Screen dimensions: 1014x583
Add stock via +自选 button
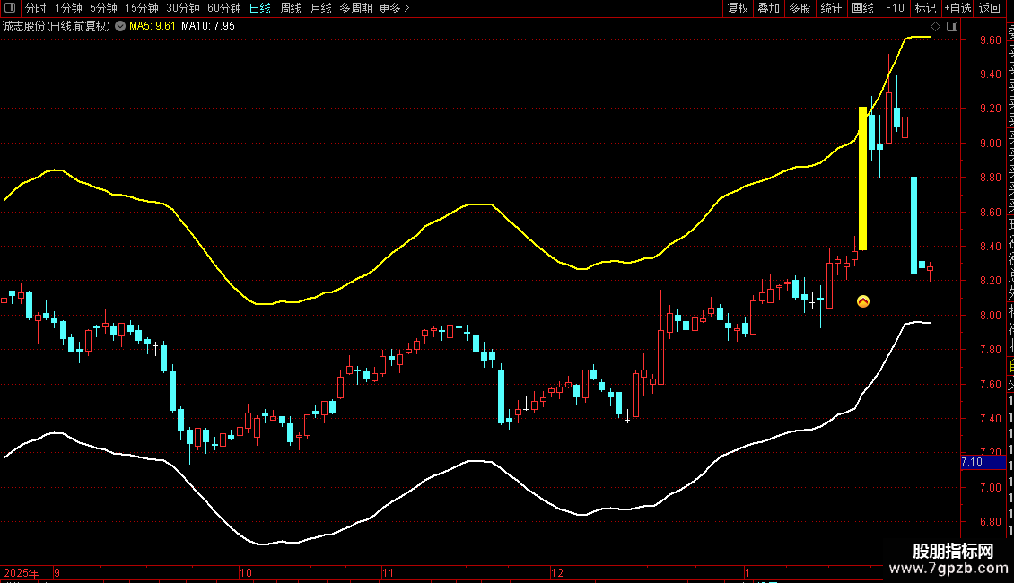click(x=957, y=8)
